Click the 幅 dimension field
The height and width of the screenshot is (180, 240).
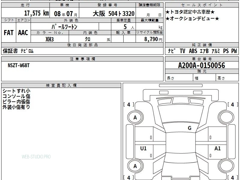(205, 78)
